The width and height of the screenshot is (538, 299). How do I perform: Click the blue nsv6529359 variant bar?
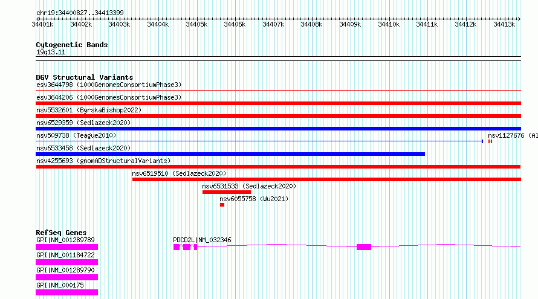coord(278,129)
